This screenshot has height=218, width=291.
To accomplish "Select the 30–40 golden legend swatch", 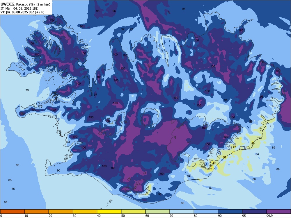I will pyautogui.click(x=85, y=212).
